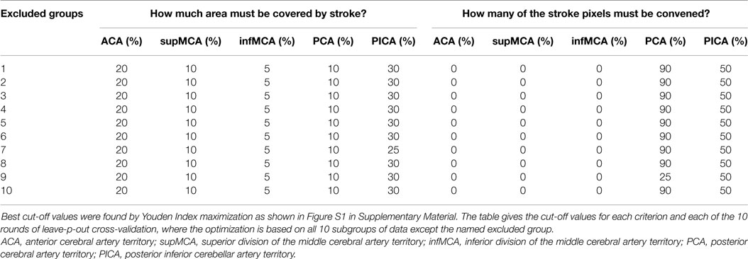748x259 pixels.
Task: Click group 10's final PICA value 50
Action: pos(725,191)
